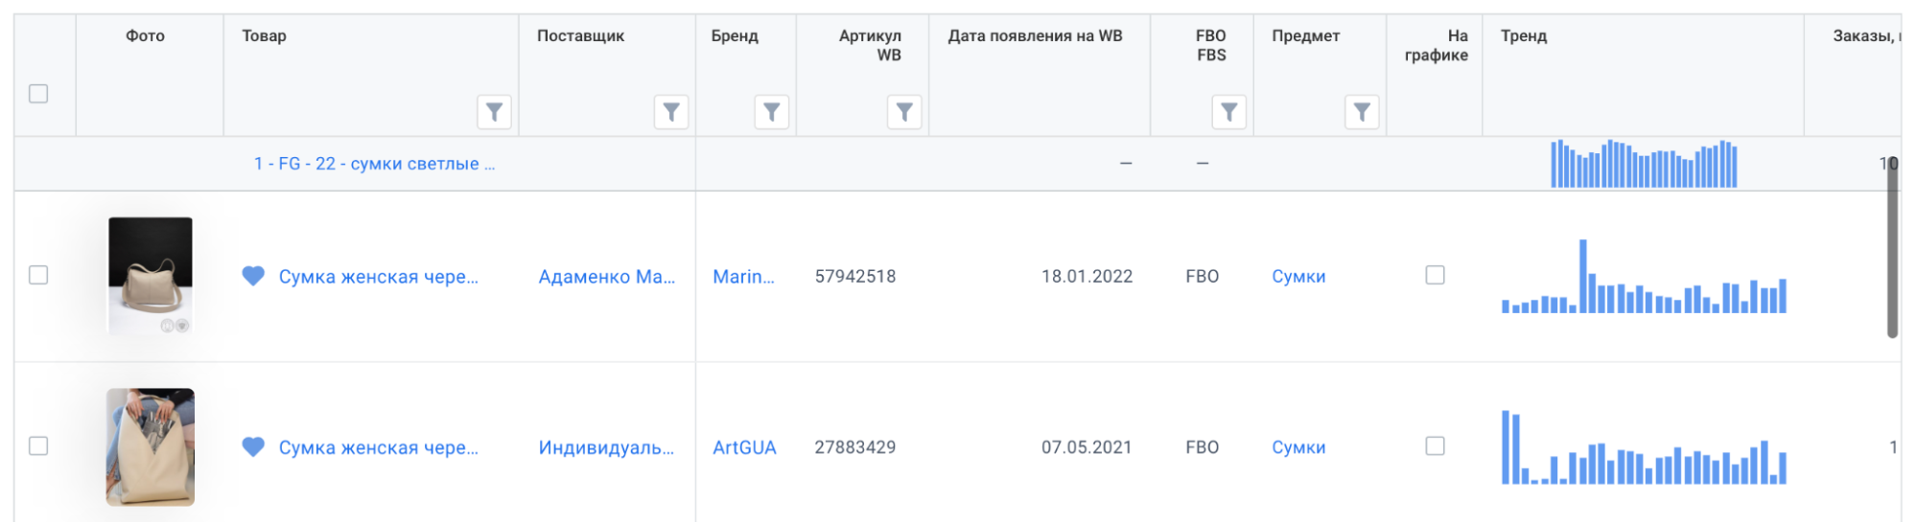The image size is (1917, 522).
Task: Click heart icon for article 57942518
Action: tap(253, 276)
